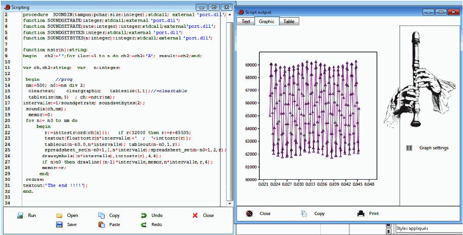Click the Close label in Script output
This screenshot has height=235, width=463.
point(265,213)
